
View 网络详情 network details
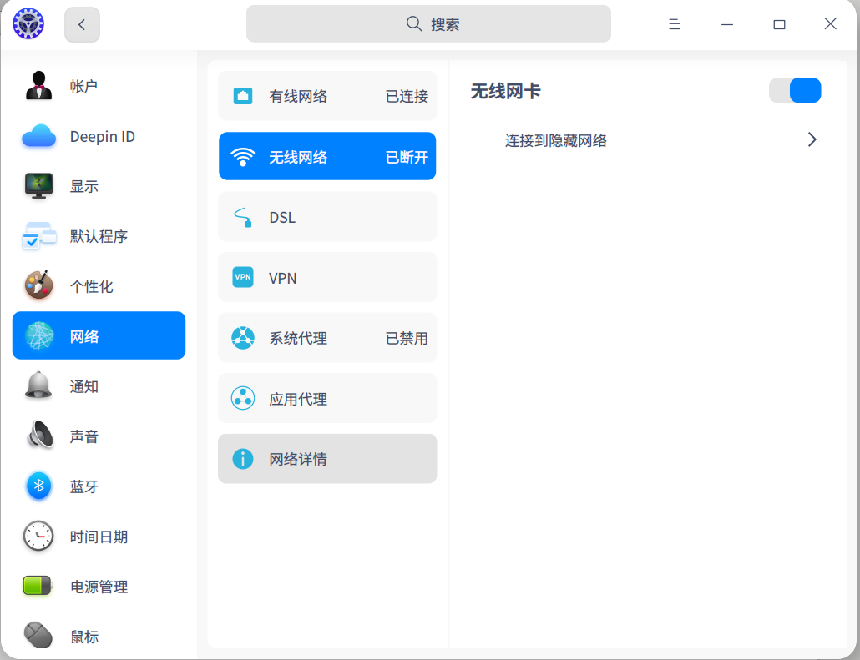coord(327,459)
